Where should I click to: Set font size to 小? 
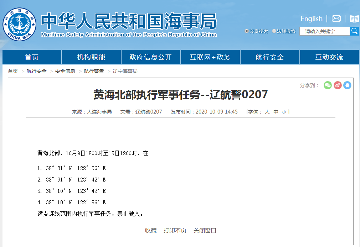click(x=284, y=112)
